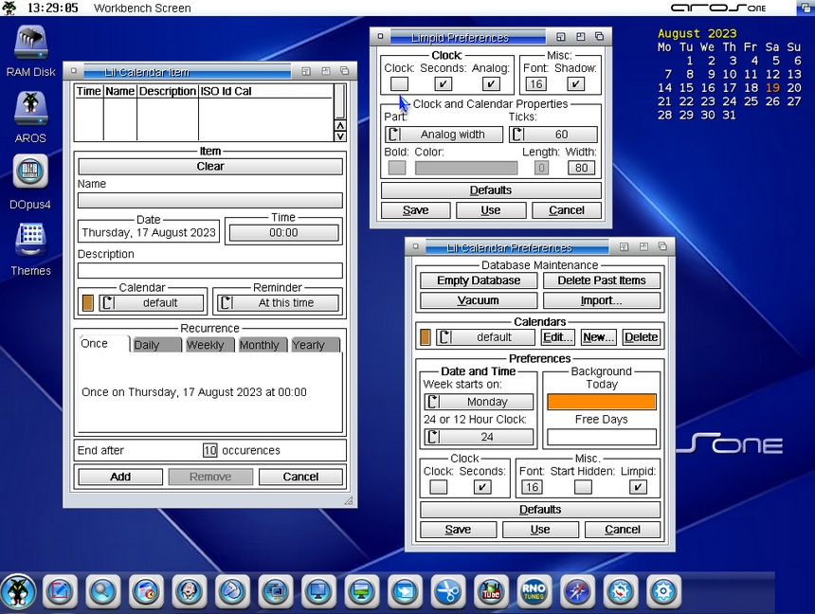Enable the Start Hidden checkbox
The width and height of the screenshot is (815, 614).
click(583, 487)
